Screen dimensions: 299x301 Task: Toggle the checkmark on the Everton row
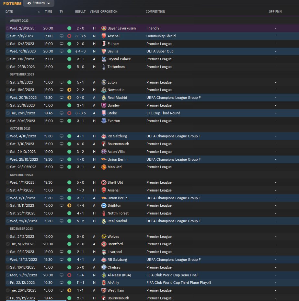[x=7, y=121]
